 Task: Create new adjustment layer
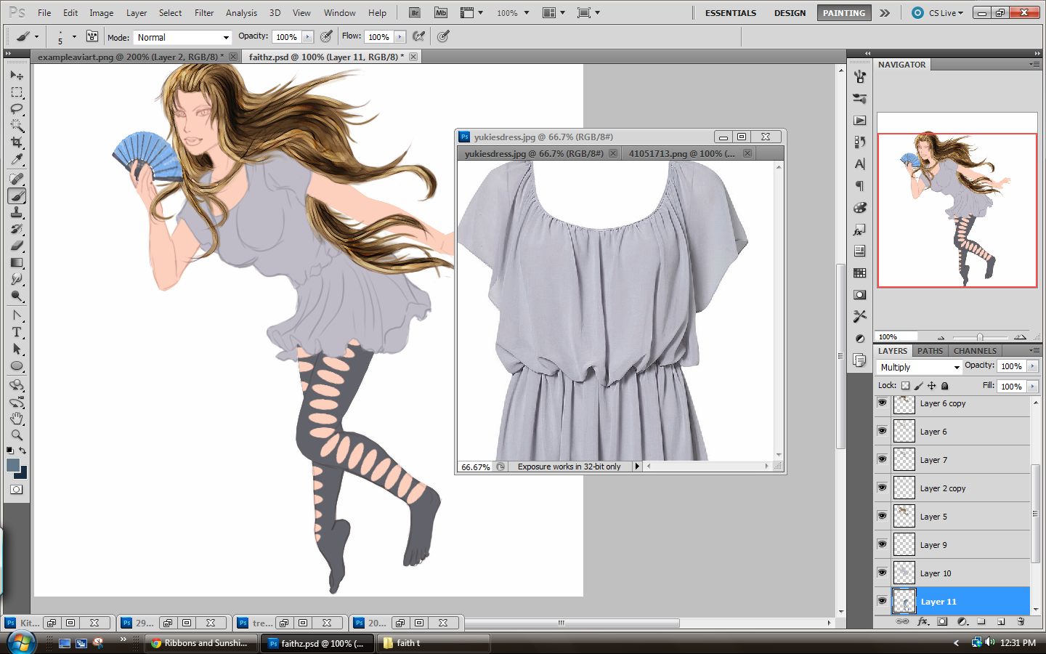coord(962,622)
